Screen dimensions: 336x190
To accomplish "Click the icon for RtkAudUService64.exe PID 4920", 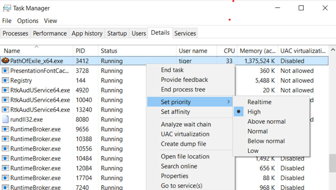I will [5, 90].
